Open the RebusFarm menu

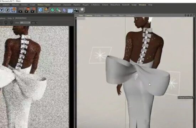pyautogui.click(x=115, y=5)
